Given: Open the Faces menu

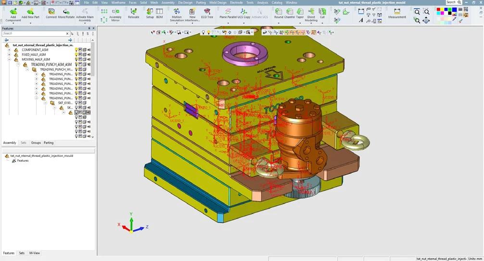Looking at the screenshot, I should pos(133,2).
